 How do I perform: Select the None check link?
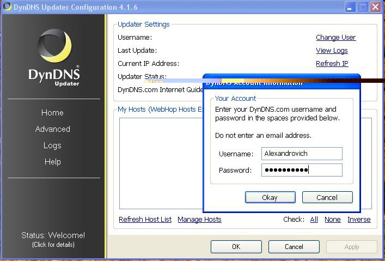(x=333, y=219)
